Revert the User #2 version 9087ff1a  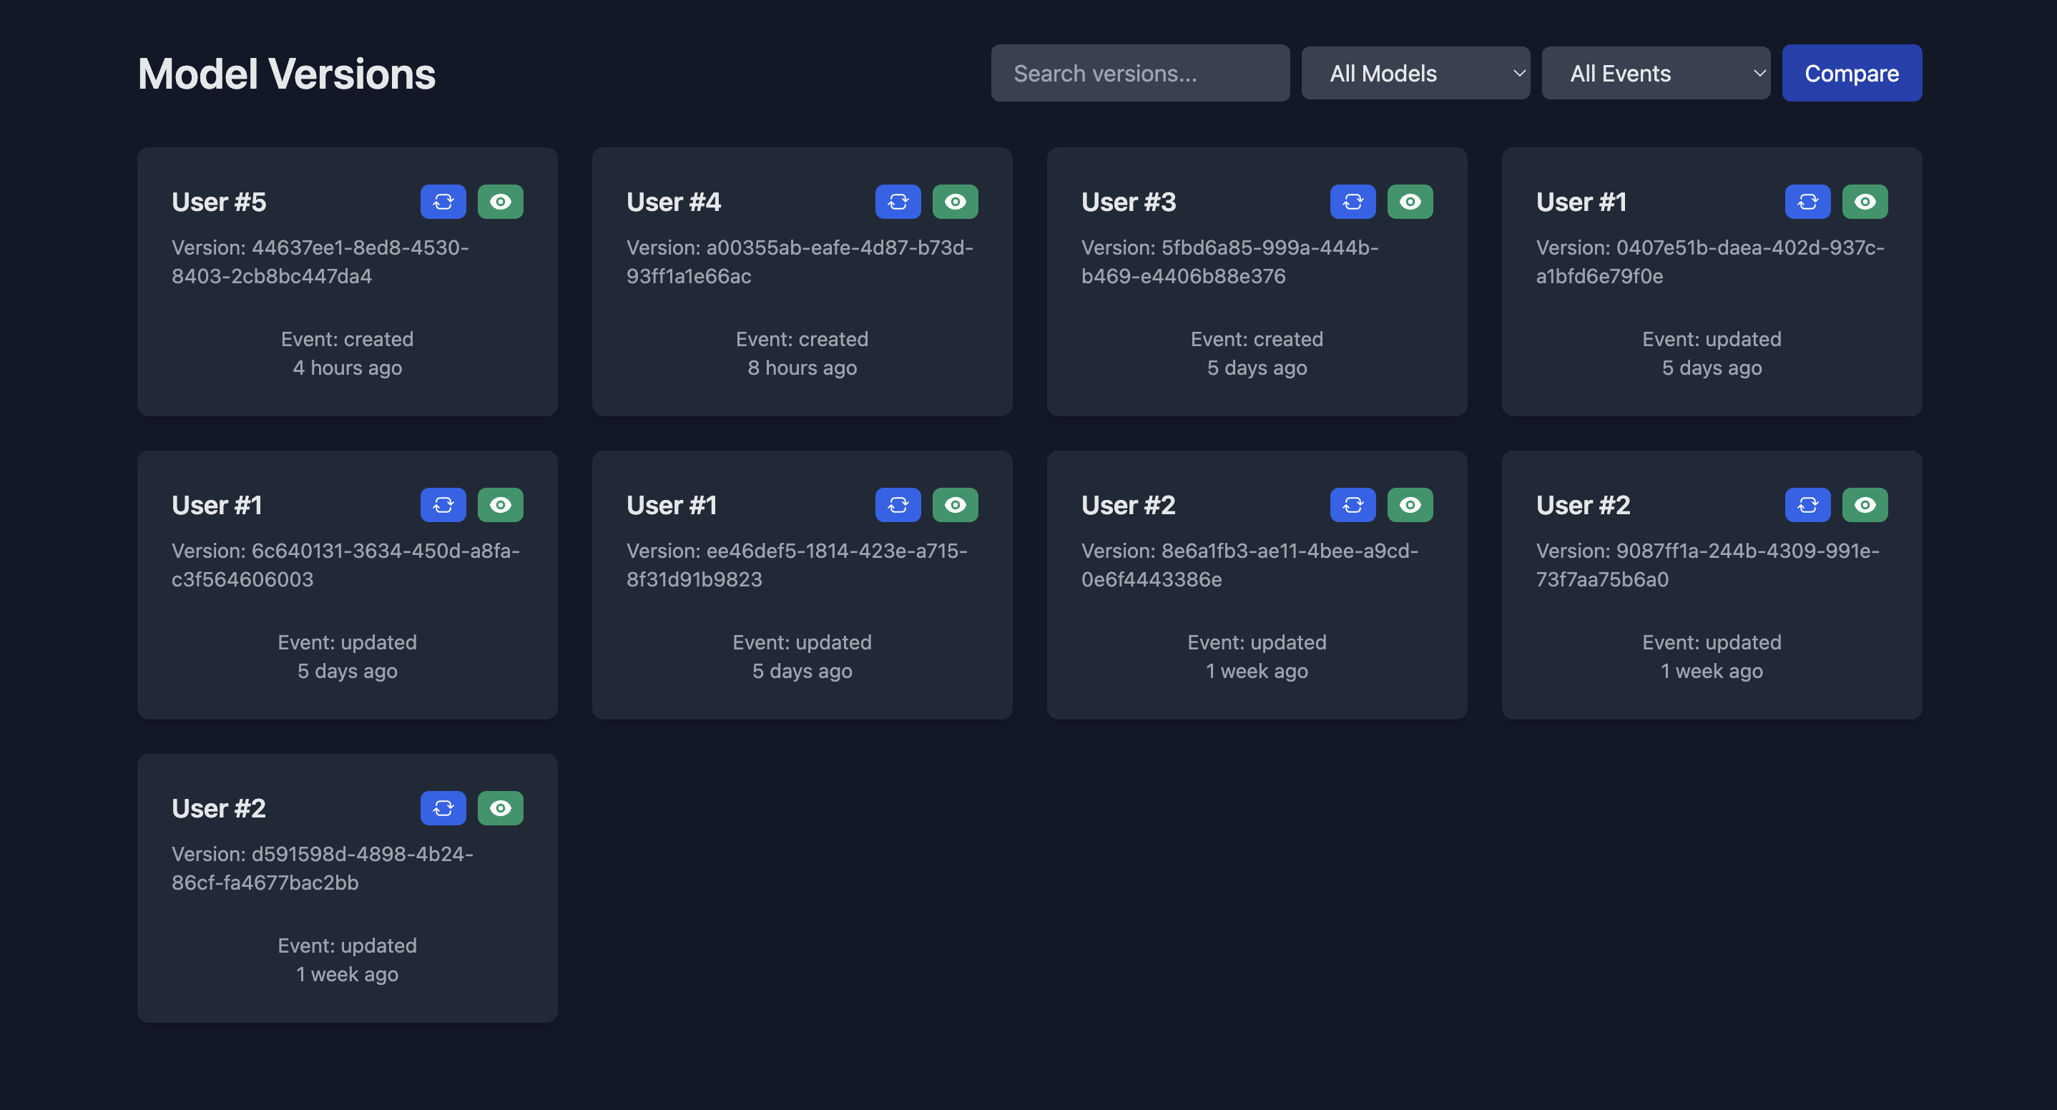1807,505
